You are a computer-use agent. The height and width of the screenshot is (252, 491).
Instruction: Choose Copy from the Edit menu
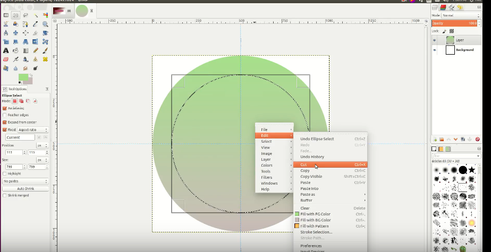coord(330,171)
